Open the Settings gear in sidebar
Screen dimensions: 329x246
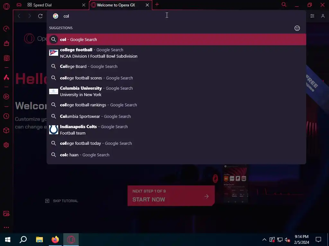pos(6,145)
